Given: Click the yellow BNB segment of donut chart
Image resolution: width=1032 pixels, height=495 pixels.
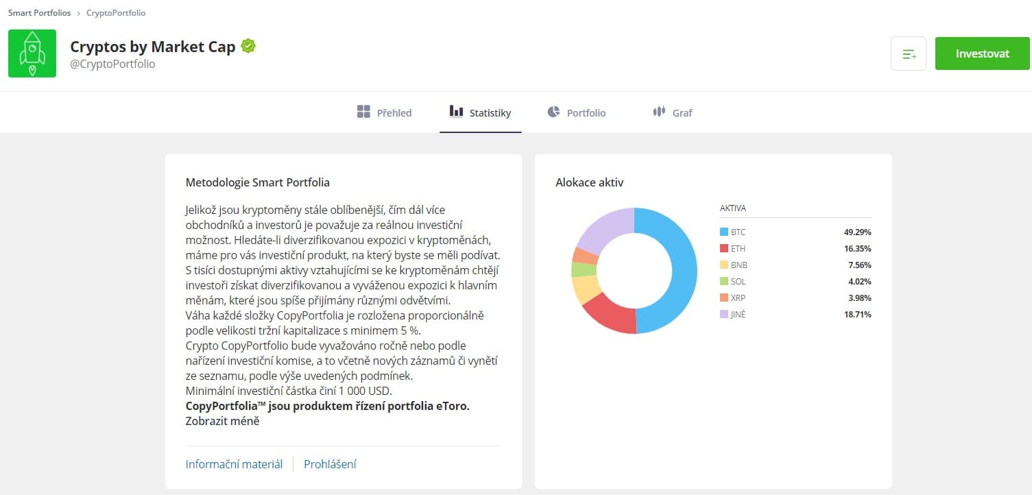Looking at the screenshot, I should (x=587, y=289).
